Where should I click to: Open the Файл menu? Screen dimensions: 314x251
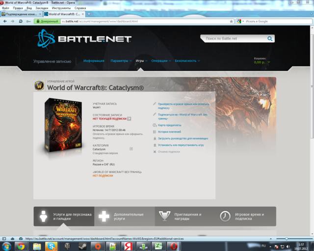coord(5,8)
